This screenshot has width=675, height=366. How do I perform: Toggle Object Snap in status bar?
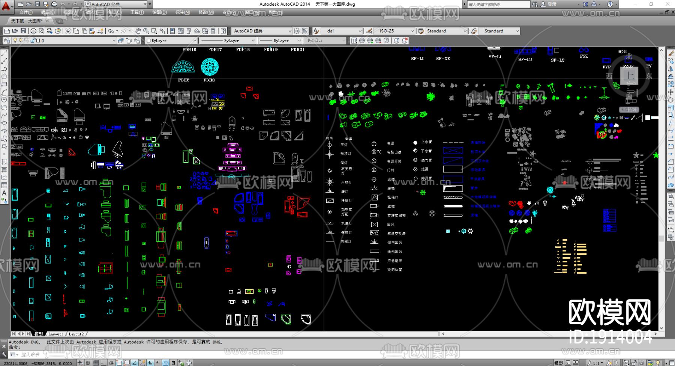pyautogui.click(x=119, y=363)
